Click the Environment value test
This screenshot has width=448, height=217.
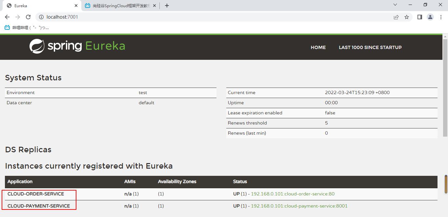click(143, 92)
